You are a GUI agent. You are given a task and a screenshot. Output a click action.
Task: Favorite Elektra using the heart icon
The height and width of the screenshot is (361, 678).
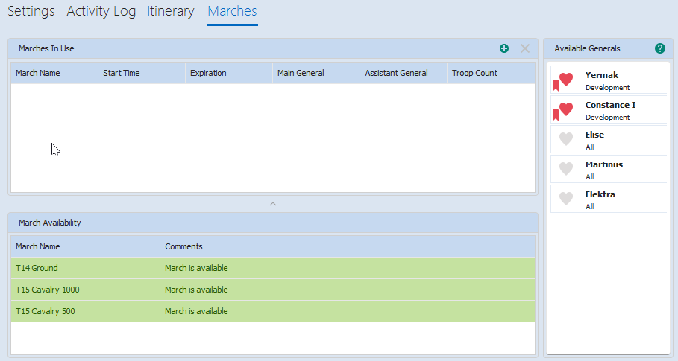point(566,198)
